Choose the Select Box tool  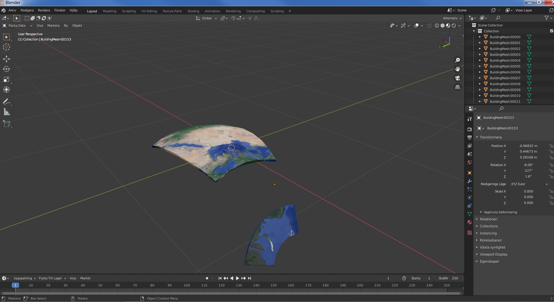coord(6,37)
